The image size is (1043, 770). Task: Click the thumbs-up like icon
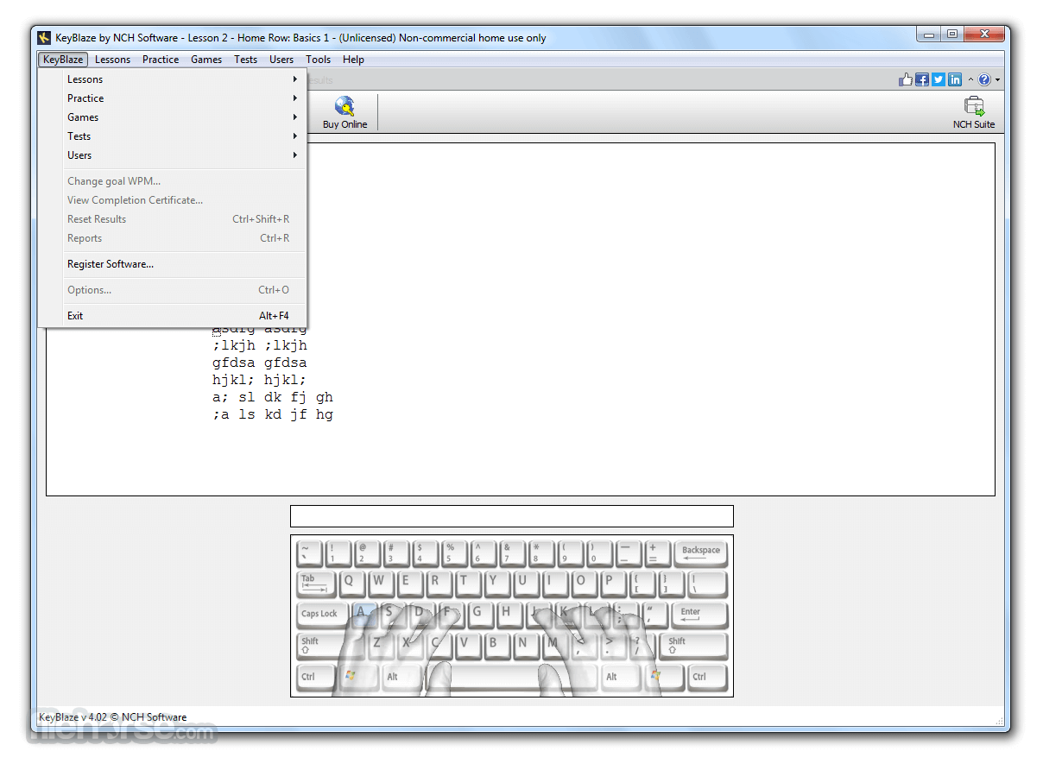pos(906,79)
